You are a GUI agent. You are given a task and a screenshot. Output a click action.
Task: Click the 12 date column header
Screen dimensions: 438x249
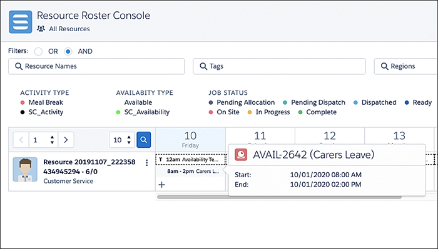click(330, 136)
